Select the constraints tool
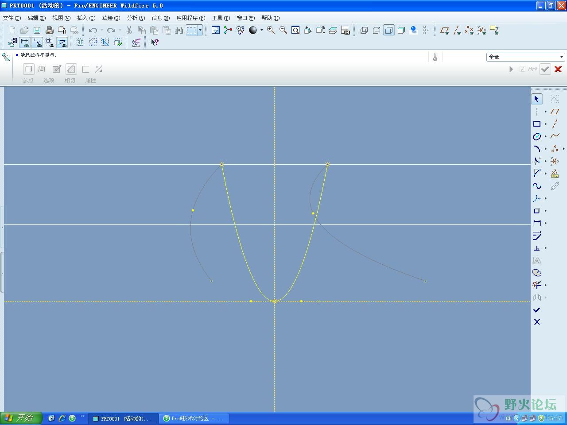Screen dimensions: 567x425 tap(537, 248)
